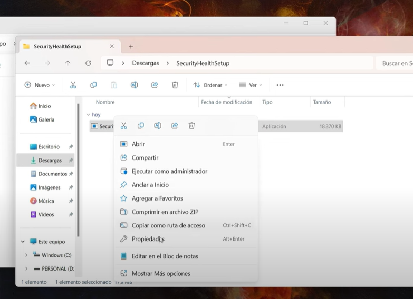Share the file via the context menu share icon
The height and width of the screenshot is (299, 413).
pyautogui.click(x=175, y=126)
